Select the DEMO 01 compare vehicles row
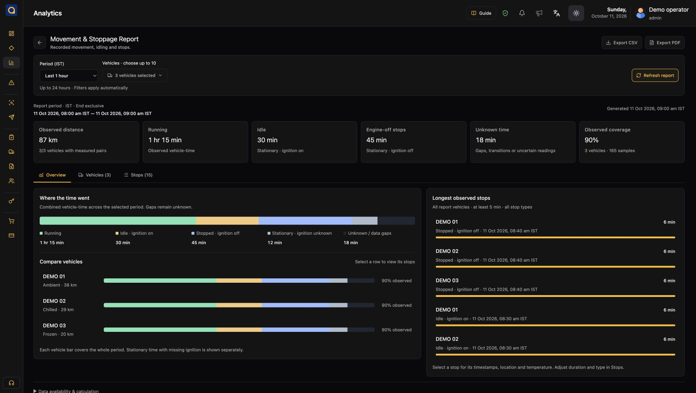Viewport: 696px width, 393px height. [227, 281]
